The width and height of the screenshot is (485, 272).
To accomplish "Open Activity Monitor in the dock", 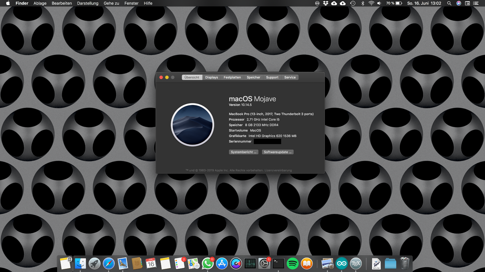I will point(250,264).
